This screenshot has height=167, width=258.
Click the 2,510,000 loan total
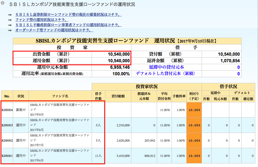point(123,125)
